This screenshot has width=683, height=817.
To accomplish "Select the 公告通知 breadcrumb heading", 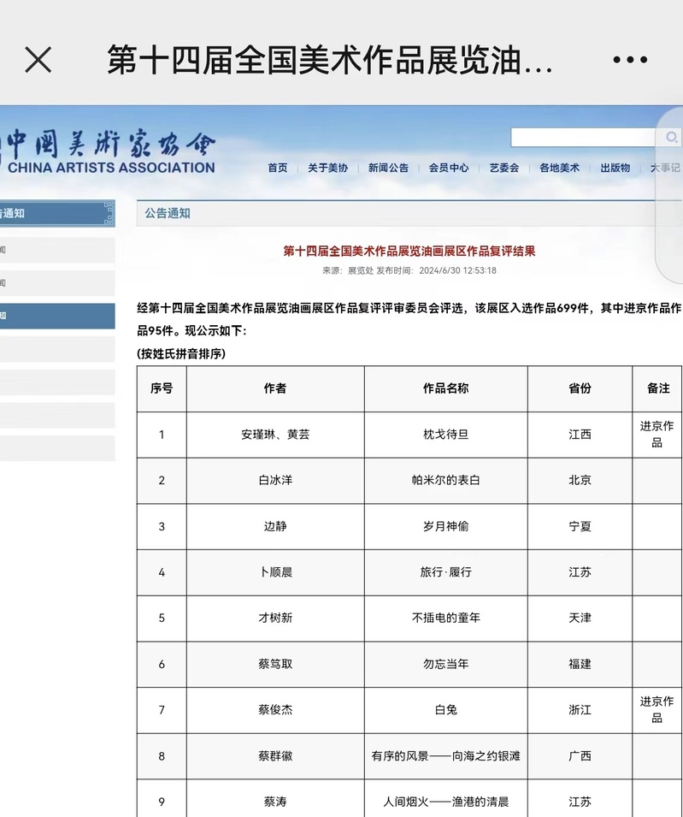I will coord(168,213).
